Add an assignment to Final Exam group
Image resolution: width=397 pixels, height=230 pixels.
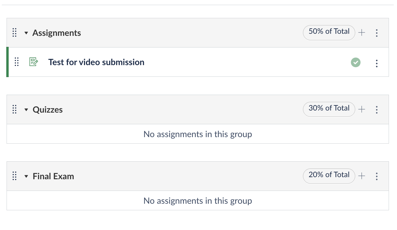362,176
